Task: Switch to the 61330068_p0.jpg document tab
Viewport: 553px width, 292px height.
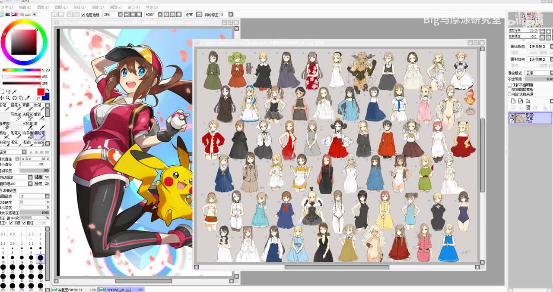Action: click(121, 290)
